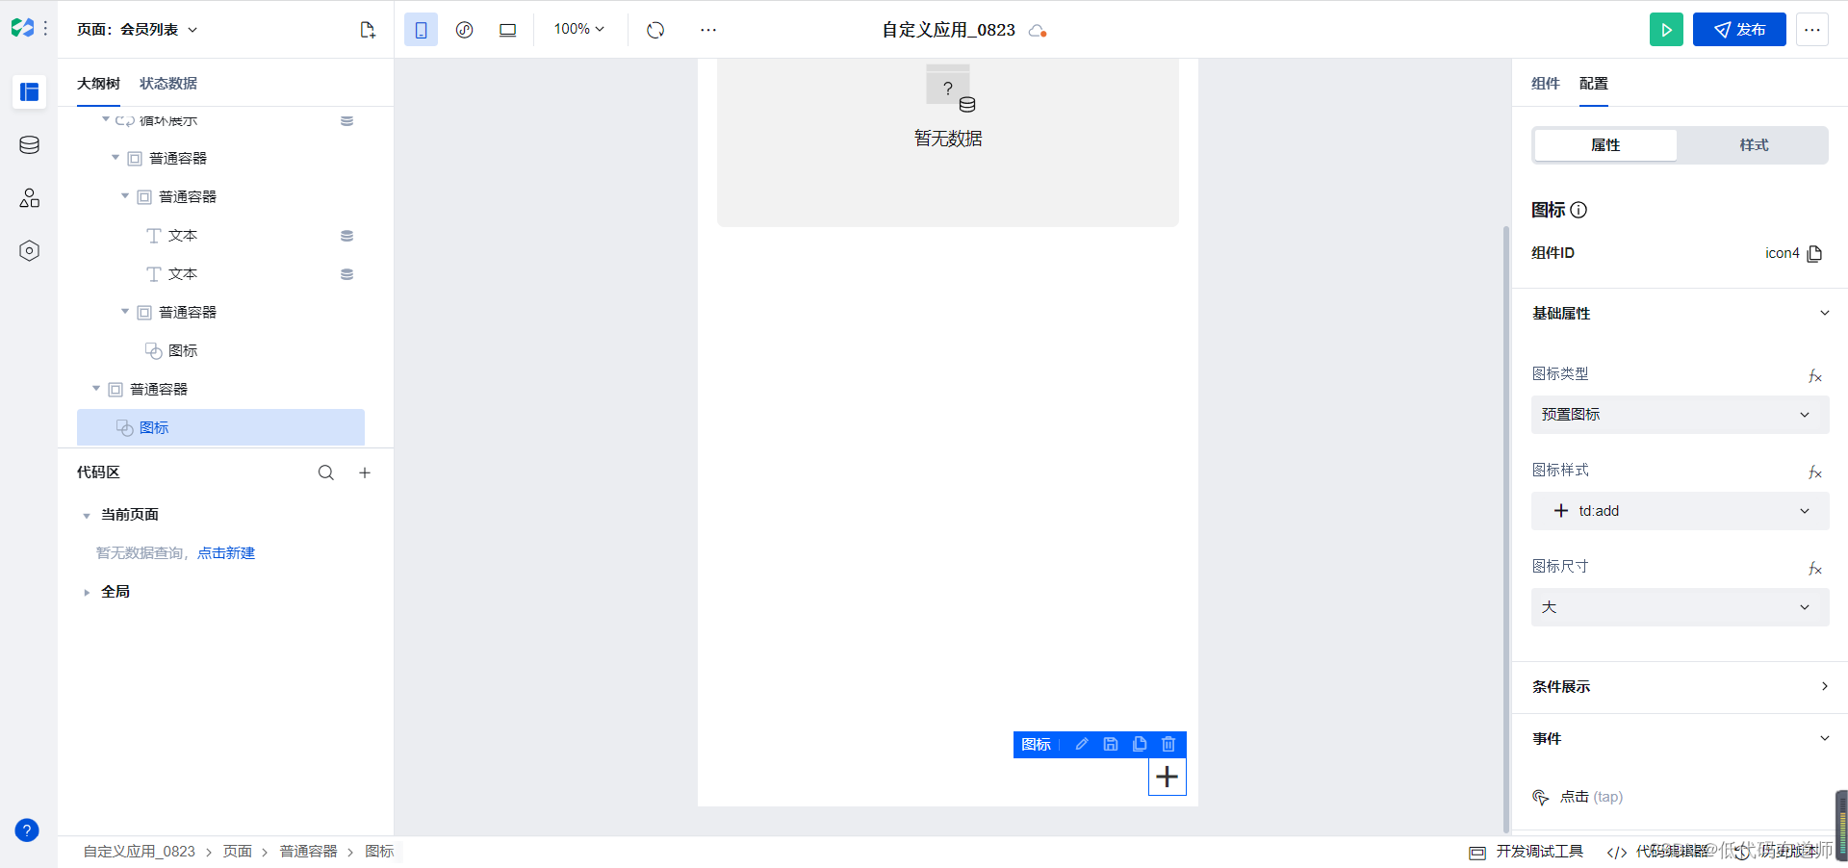Click fx binding for 图标类型
This screenshot has height=868, width=1848.
1814,376
